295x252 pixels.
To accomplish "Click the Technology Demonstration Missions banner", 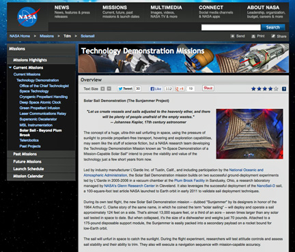I will coord(184,59).
